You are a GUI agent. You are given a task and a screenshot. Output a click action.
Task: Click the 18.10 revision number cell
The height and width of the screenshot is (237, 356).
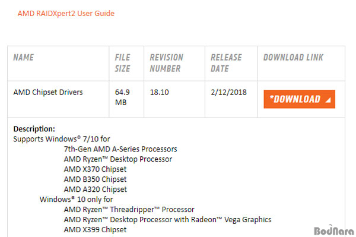point(160,92)
